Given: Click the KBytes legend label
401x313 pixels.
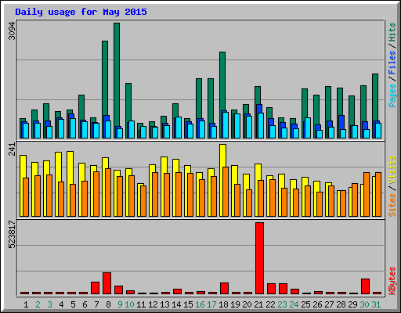Looking at the screenshot, I should pyautogui.click(x=392, y=281).
